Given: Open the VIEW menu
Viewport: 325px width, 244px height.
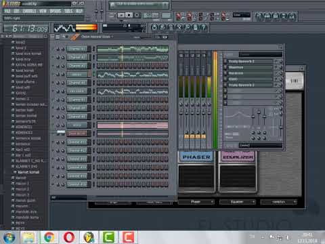Looking at the screenshot, I should (x=43, y=11).
